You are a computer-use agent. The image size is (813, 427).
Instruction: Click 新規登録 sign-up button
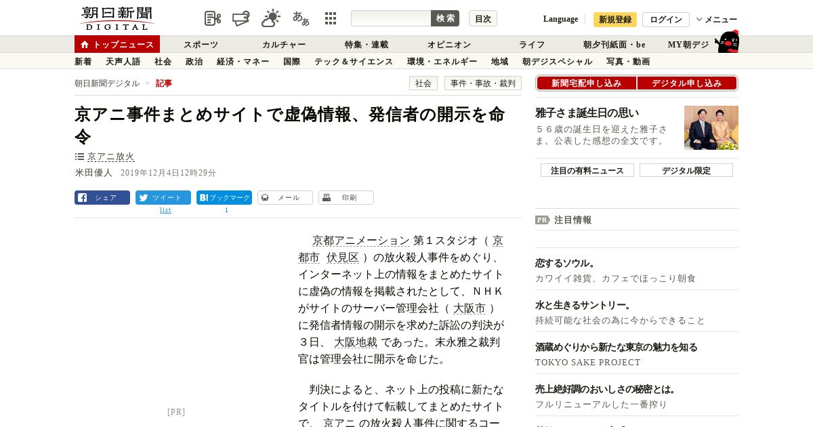(x=615, y=20)
